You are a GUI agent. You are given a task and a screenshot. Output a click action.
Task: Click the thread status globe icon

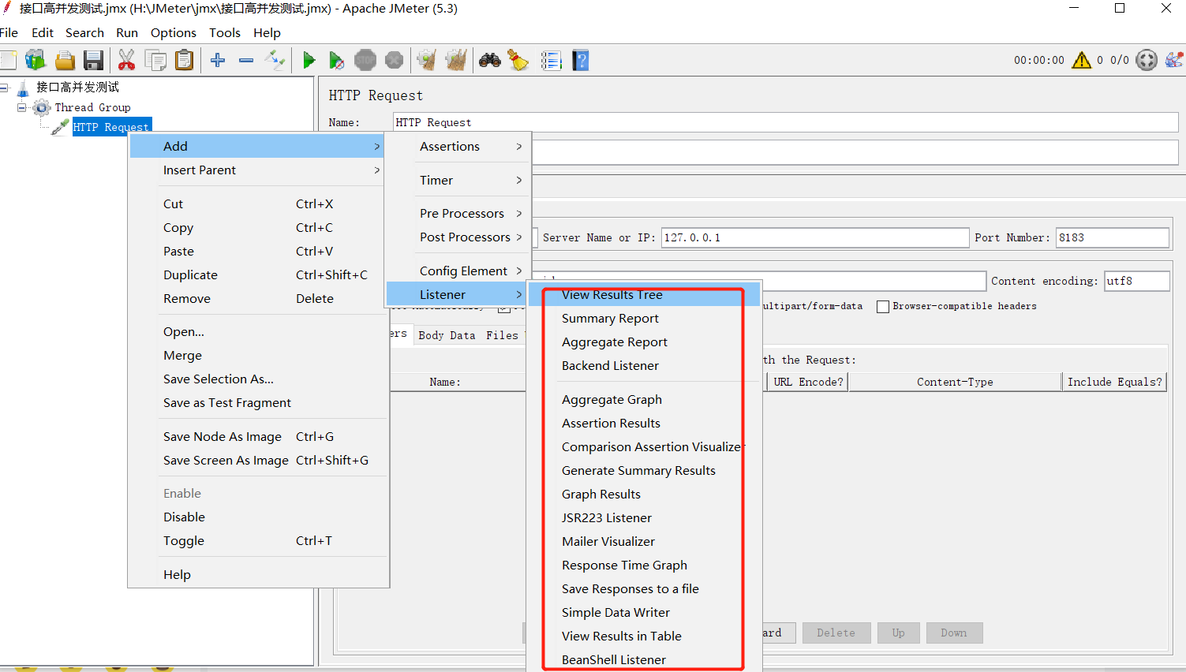coord(1147,60)
